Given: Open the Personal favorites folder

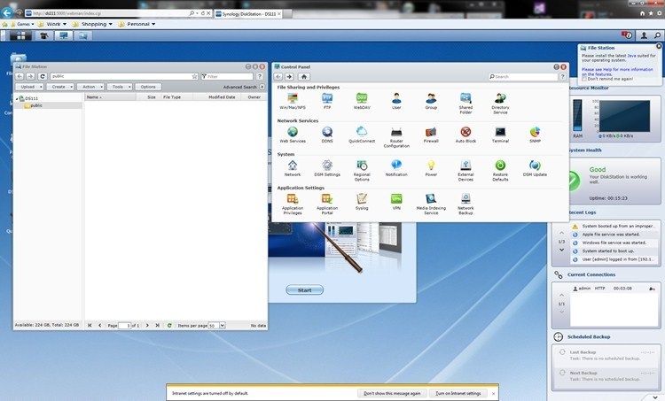Looking at the screenshot, I should point(137,24).
